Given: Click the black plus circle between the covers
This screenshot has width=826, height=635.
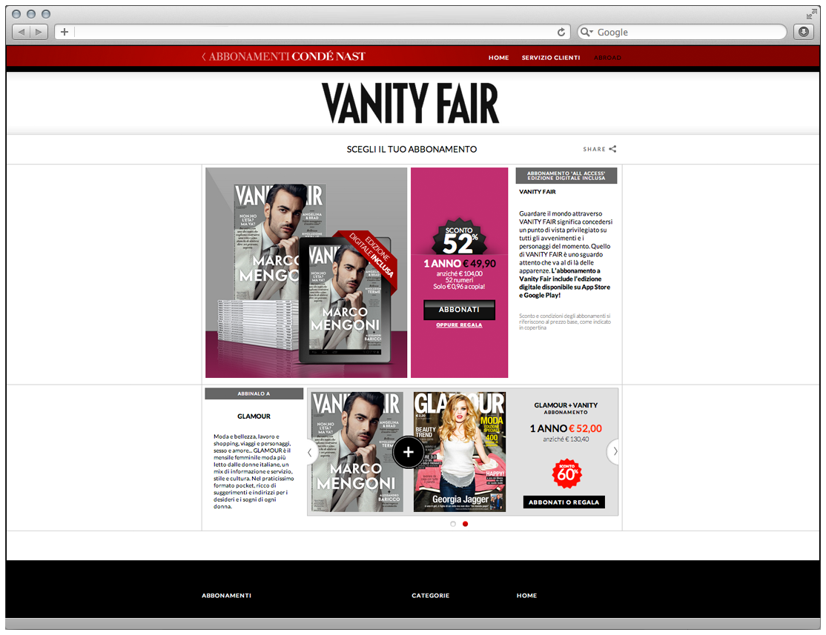Looking at the screenshot, I should pyautogui.click(x=408, y=452).
